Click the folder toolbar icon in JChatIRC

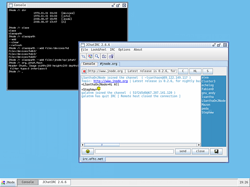104,56
